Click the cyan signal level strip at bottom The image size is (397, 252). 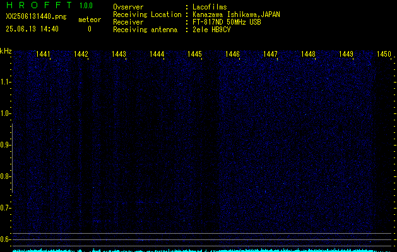point(201,251)
